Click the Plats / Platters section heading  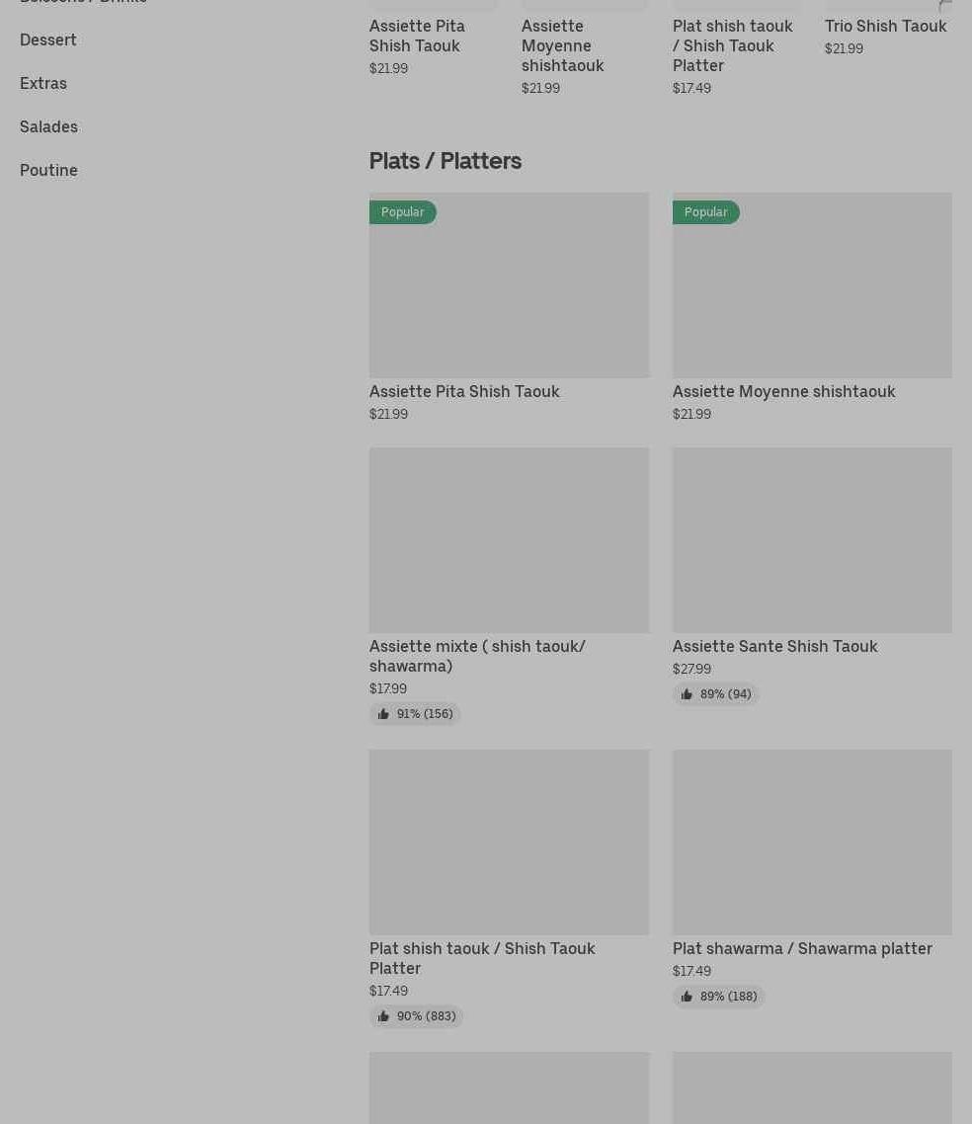pos(445,160)
